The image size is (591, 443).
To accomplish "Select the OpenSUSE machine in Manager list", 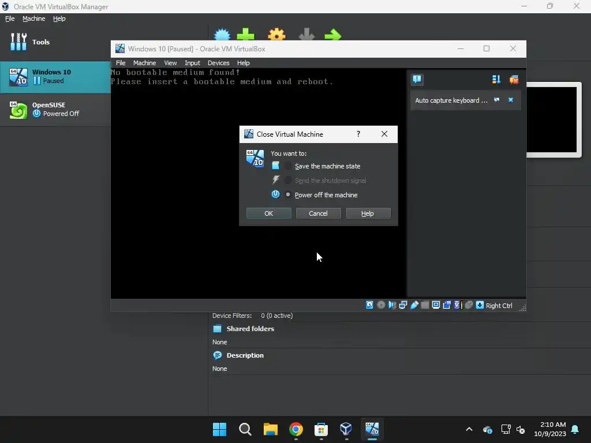I will tap(55, 110).
